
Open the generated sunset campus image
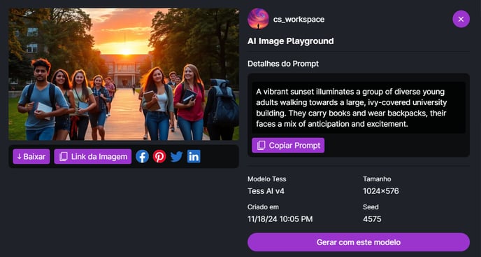coord(124,74)
